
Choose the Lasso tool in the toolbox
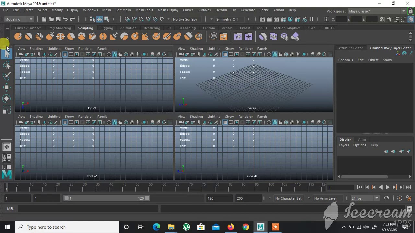click(6, 65)
